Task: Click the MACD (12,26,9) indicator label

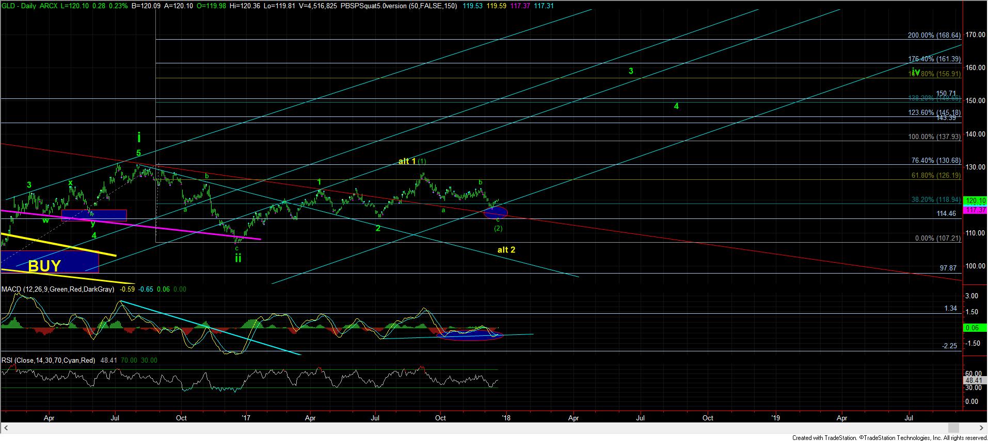Action: [x=58, y=290]
